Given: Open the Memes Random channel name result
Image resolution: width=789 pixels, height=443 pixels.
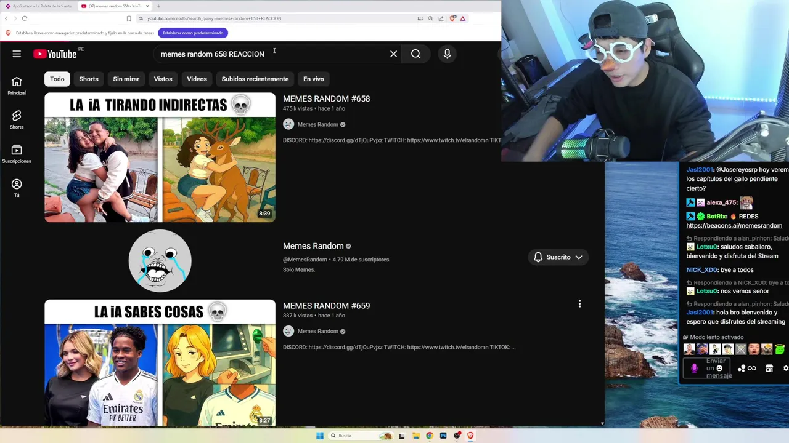Looking at the screenshot, I should tap(313, 246).
